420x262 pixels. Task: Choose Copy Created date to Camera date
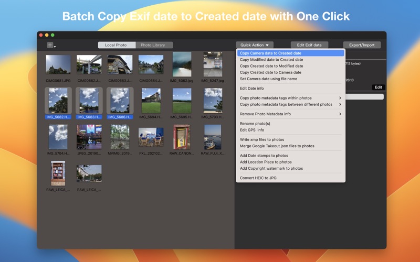tap(290, 72)
